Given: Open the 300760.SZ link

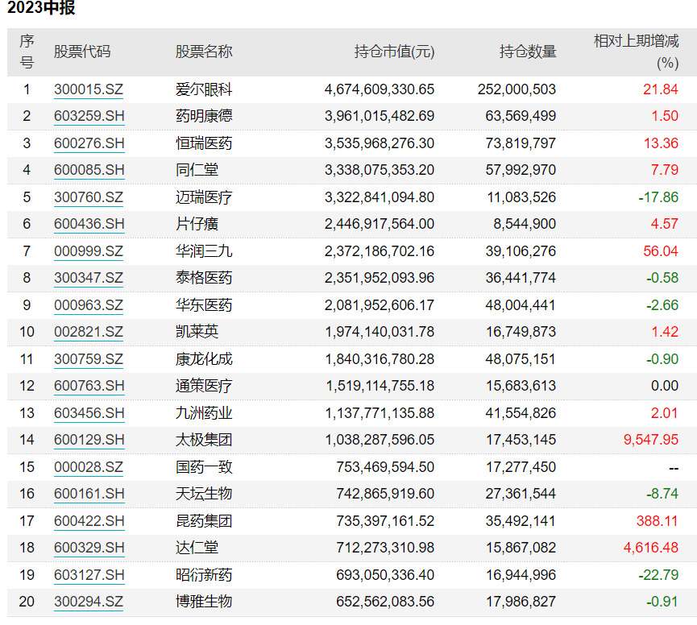Looking at the screenshot, I should coord(89,197).
